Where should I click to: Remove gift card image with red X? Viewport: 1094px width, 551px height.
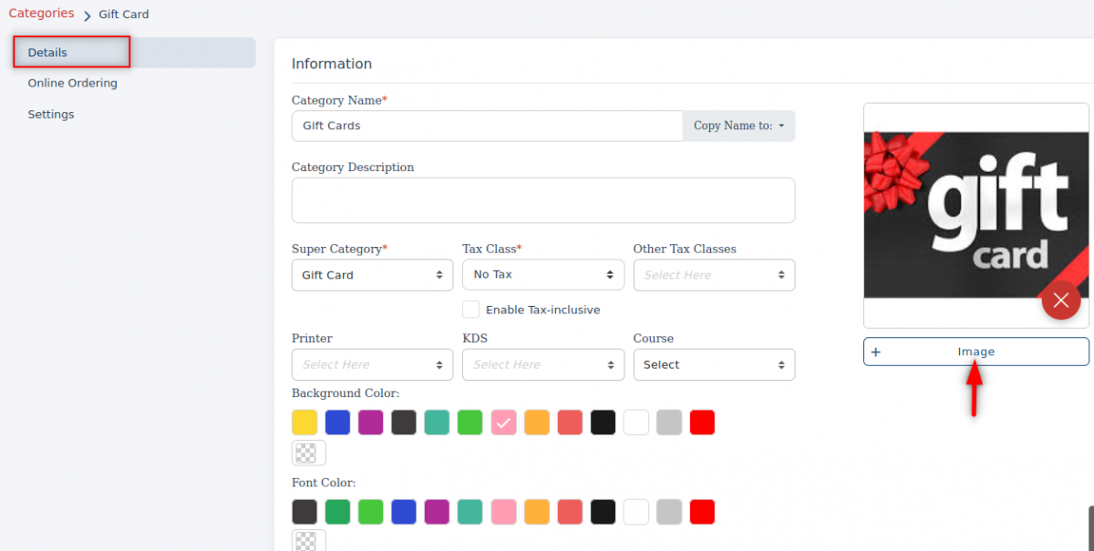[x=1061, y=301]
